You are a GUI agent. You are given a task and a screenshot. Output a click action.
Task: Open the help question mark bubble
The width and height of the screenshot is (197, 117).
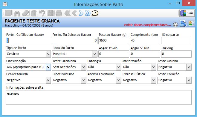(95, 13)
